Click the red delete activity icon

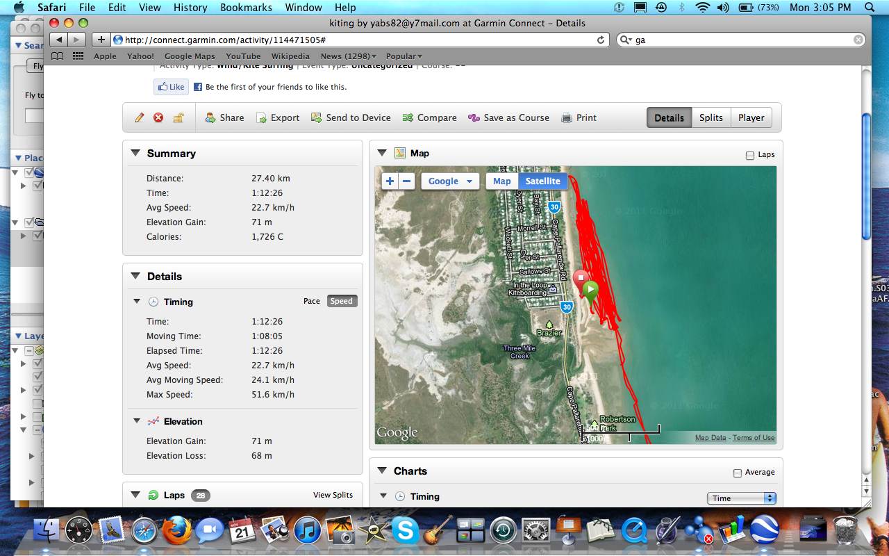158,118
